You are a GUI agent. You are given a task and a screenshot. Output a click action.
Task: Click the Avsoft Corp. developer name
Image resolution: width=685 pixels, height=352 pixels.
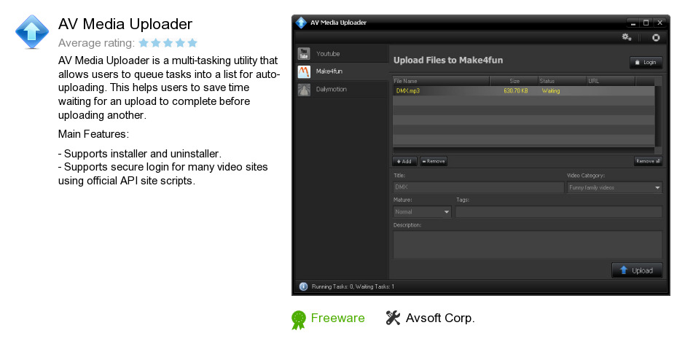click(440, 318)
